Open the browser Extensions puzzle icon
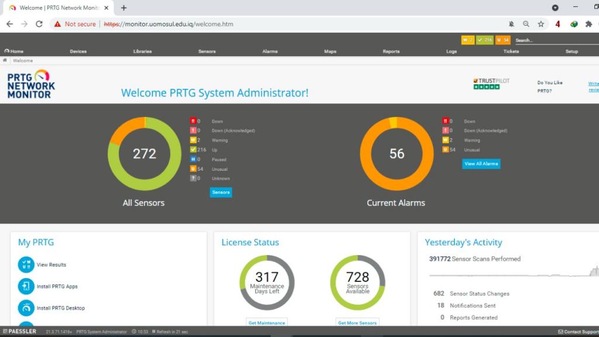Screen dimensions: 599x337 click(588, 24)
